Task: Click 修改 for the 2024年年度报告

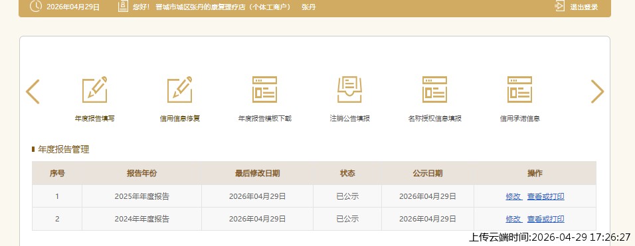Action: [513, 219]
